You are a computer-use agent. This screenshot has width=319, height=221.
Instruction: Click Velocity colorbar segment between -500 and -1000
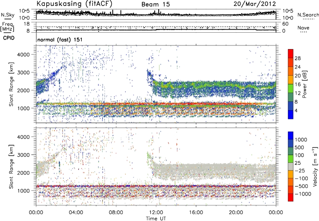coord(291,189)
